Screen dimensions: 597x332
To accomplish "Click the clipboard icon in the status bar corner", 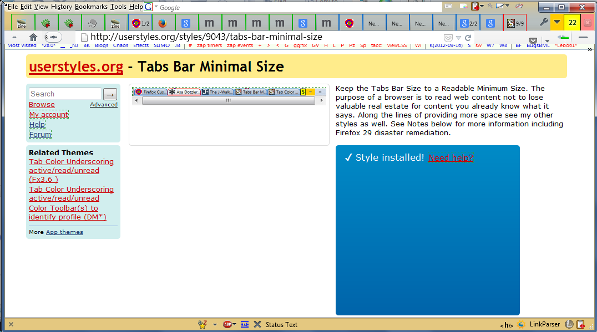I will tap(580, 324).
